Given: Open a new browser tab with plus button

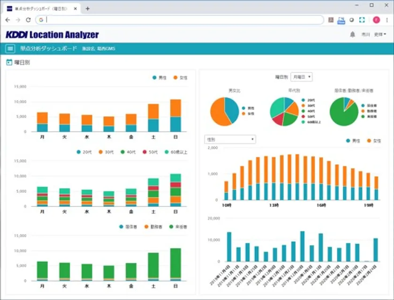Looking at the screenshot, I should coord(87,8).
